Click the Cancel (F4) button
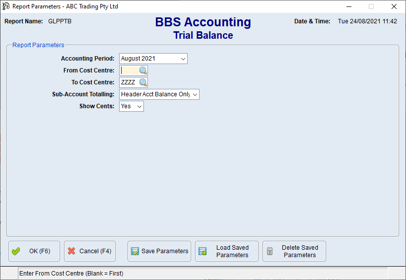Screen dimensions: 406x280 click(x=90, y=251)
